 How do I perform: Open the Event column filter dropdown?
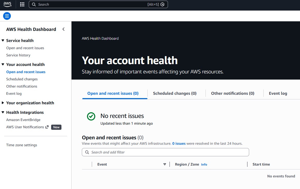(164, 164)
